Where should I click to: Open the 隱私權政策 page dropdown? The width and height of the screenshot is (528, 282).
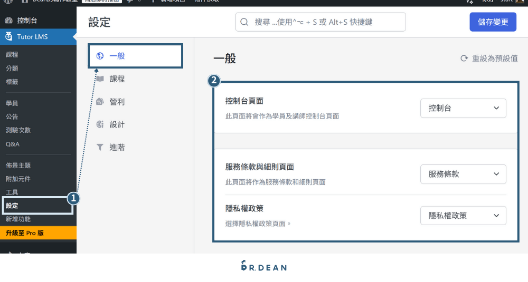click(463, 216)
